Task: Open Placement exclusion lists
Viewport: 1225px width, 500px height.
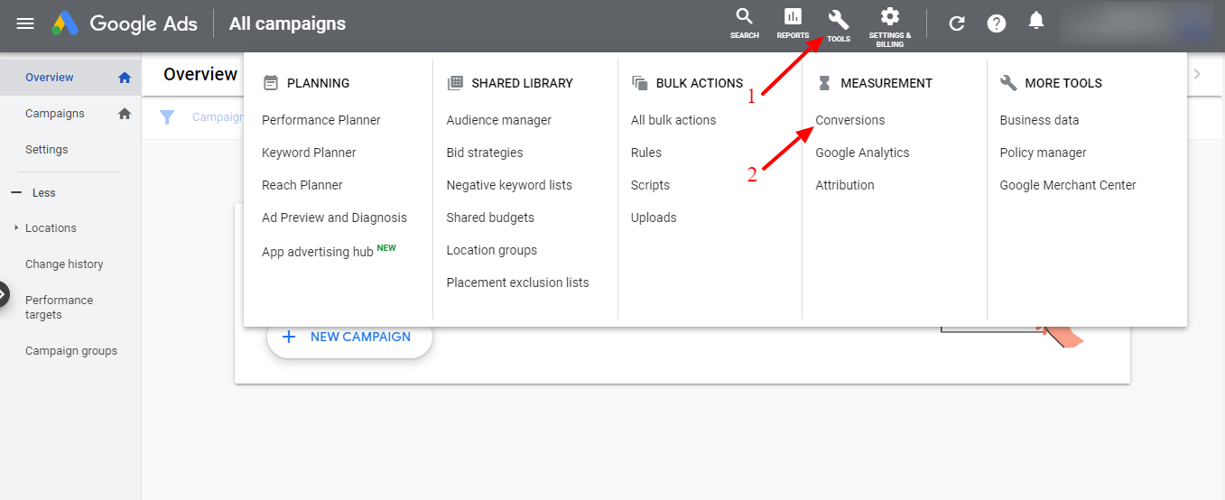Action: click(518, 282)
